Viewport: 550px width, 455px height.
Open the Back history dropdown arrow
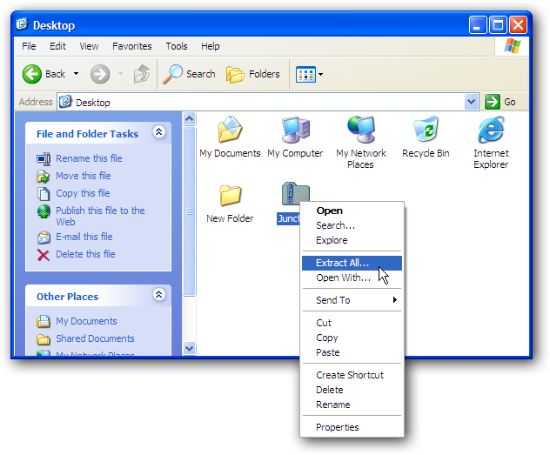pyautogui.click(x=76, y=74)
